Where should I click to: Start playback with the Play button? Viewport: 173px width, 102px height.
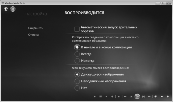137,96
